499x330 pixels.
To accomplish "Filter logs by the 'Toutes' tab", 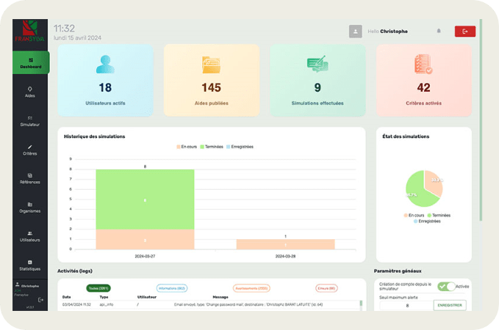I will coord(98,288).
